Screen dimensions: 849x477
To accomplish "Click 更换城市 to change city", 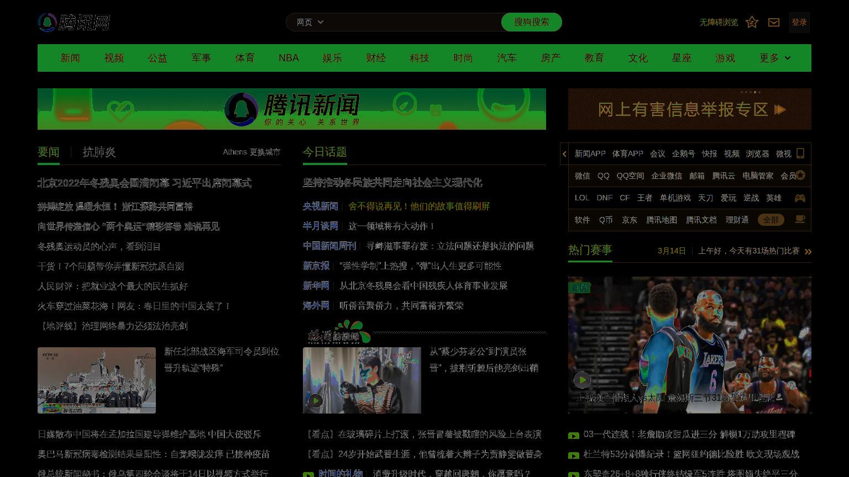I will coord(265,152).
